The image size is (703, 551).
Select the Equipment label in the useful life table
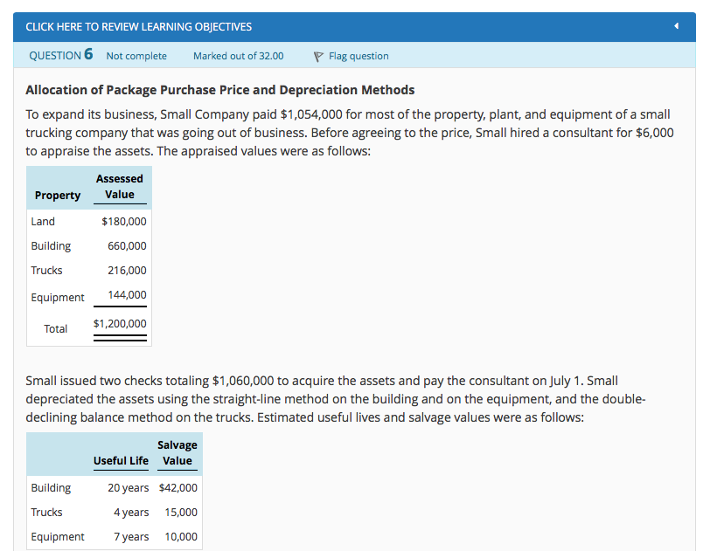(x=58, y=537)
